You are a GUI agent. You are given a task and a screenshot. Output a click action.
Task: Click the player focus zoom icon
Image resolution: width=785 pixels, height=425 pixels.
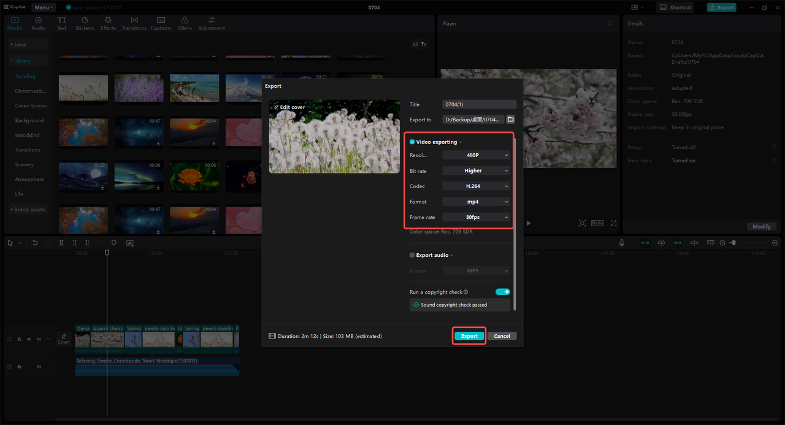[x=582, y=223]
